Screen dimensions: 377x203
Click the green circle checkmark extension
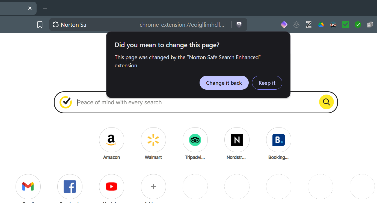click(358, 25)
